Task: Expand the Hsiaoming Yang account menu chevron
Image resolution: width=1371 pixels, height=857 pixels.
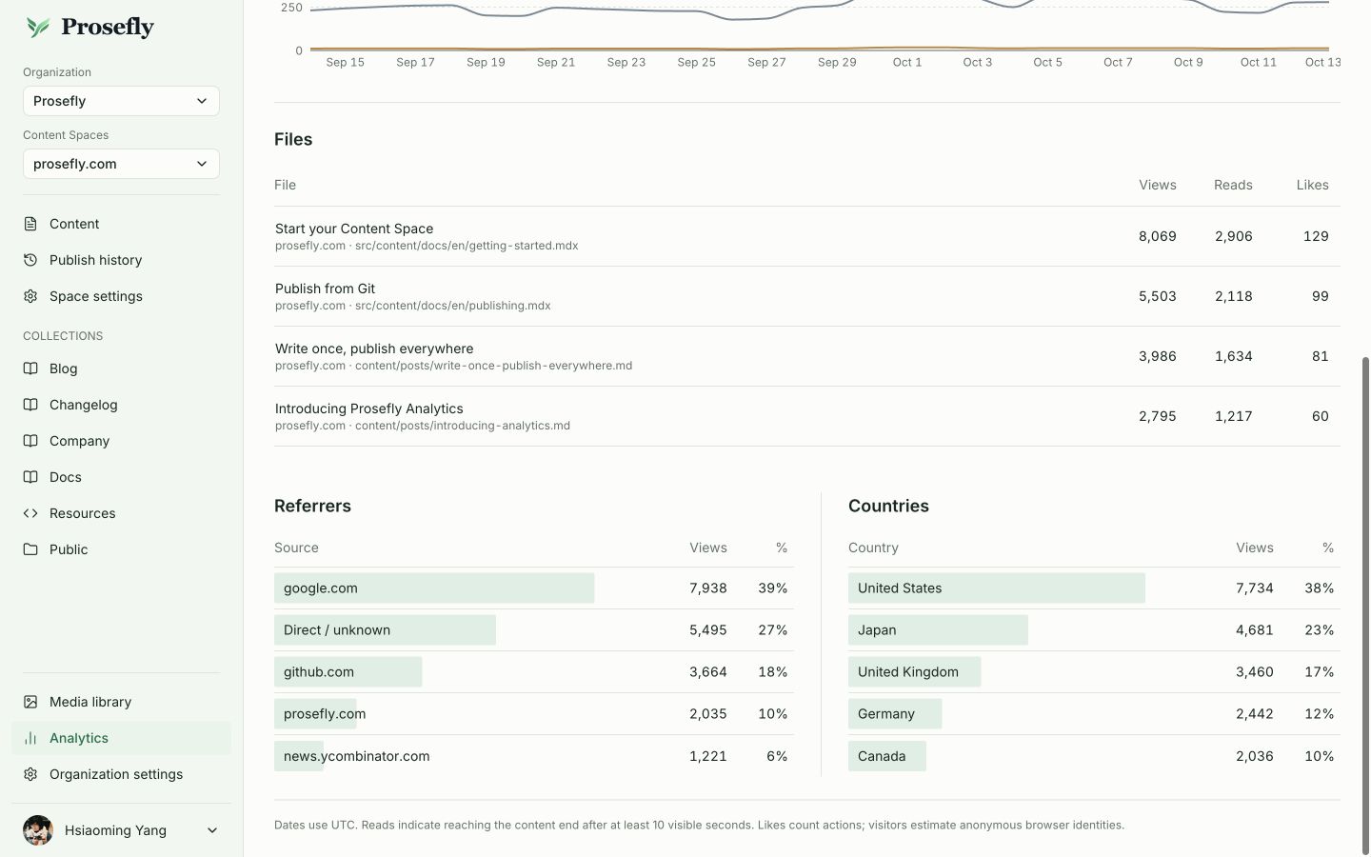Action: (212, 830)
